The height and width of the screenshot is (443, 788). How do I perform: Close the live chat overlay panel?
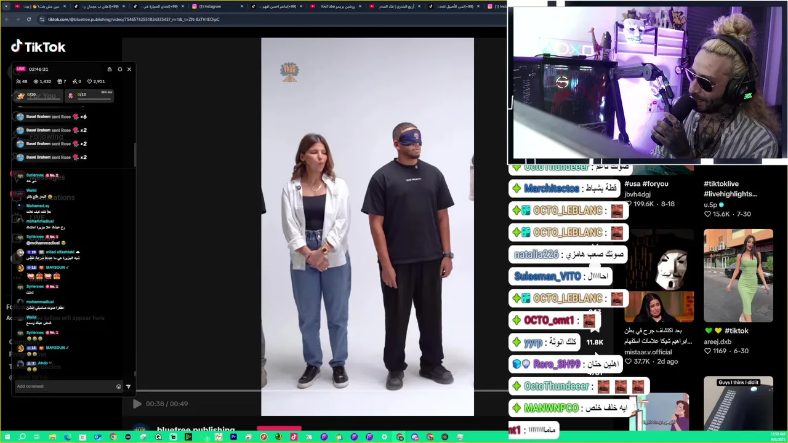pos(129,69)
